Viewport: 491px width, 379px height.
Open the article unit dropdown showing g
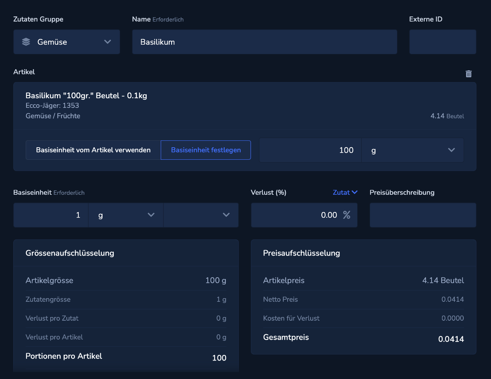[413, 150]
